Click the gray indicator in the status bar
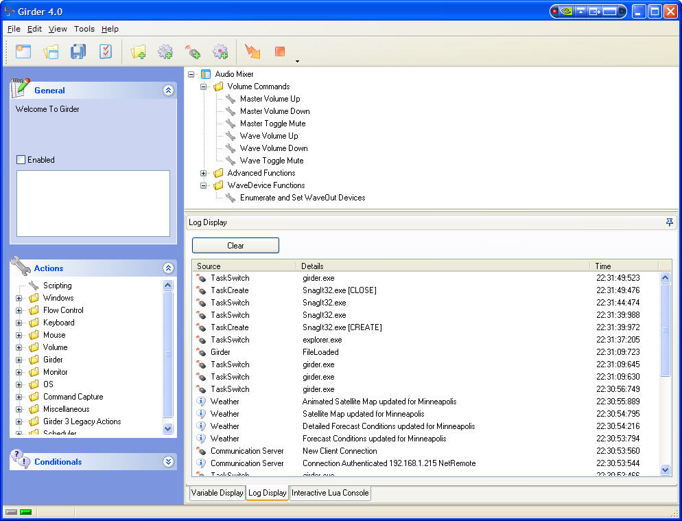 [11, 512]
